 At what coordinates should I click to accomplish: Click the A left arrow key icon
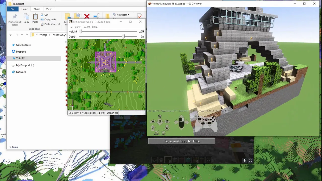point(153,122)
